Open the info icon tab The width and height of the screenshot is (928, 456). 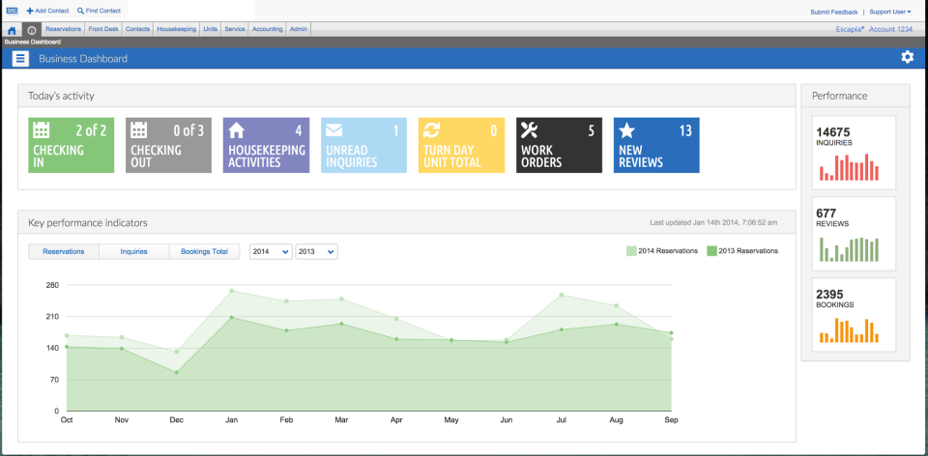tap(32, 30)
